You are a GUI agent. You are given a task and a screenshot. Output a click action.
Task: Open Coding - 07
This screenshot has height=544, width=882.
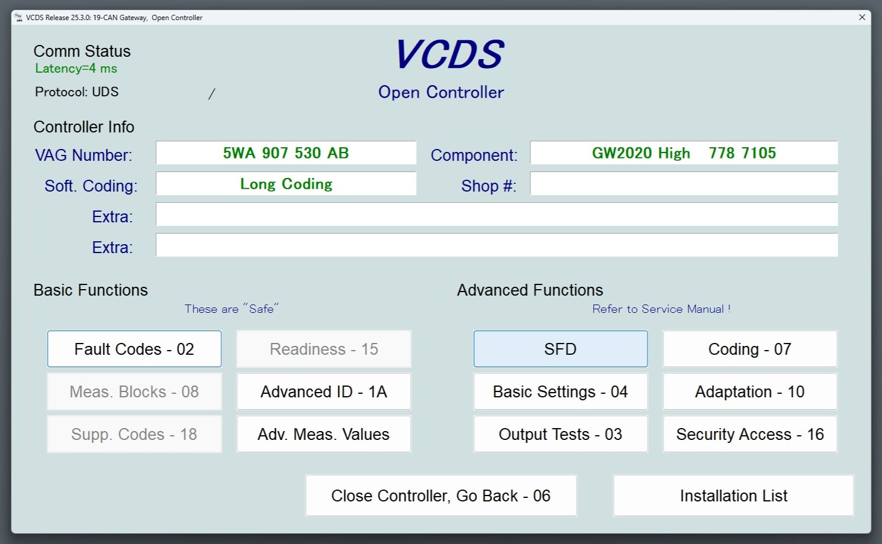pyautogui.click(x=750, y=349)
